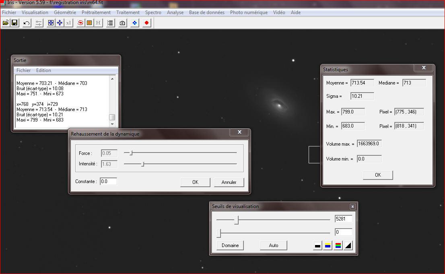Click the blue inward arrows icon
The width and height of the screenshot is (445, 274).
click(x=60, y=23)
